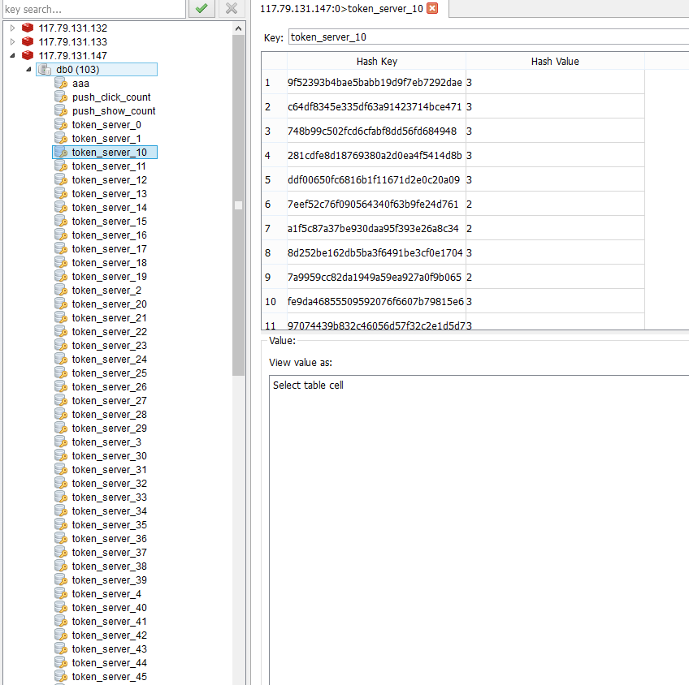Click the key icon beside token_server_10
Viewport: 689px width, 685px height.
tap(61, 153)
